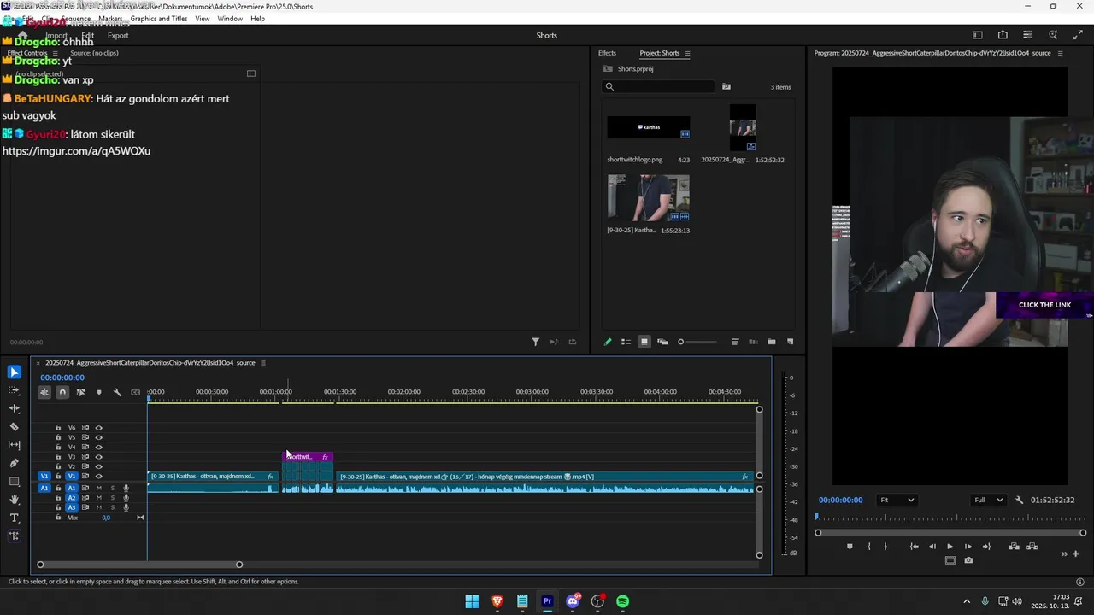Select the Type tool
The height and width of the screenshot is (615, 1094).
pyautogui.click(x=14, y=518)
